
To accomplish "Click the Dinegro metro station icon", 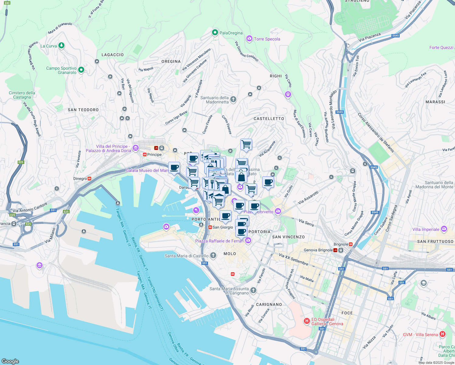I will tap(89, 179).
